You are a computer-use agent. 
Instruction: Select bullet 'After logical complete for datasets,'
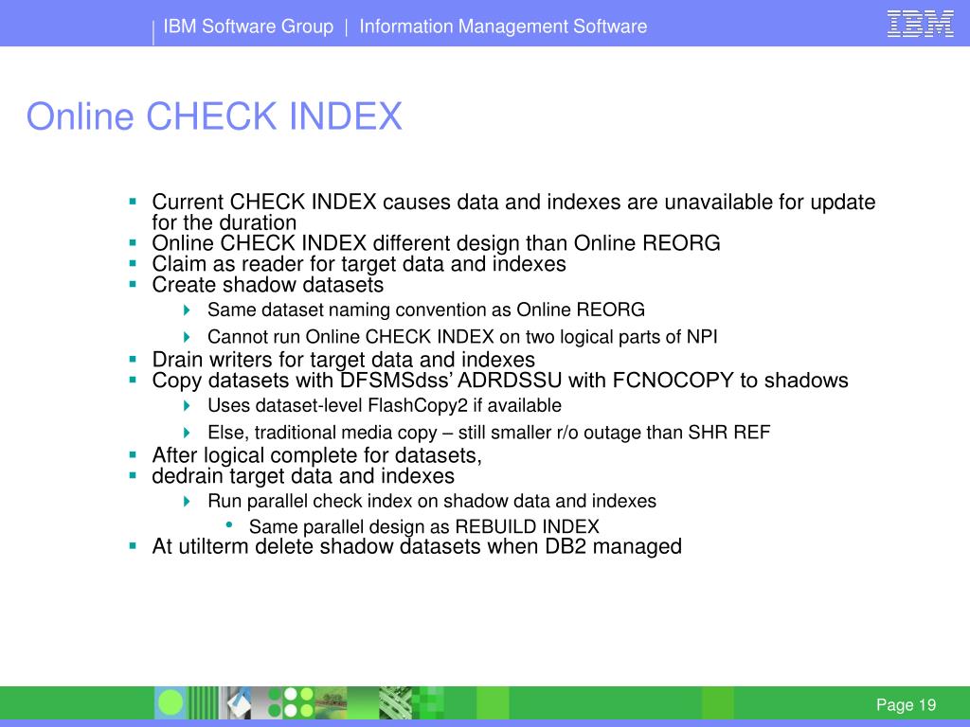[x=316, y=455]
